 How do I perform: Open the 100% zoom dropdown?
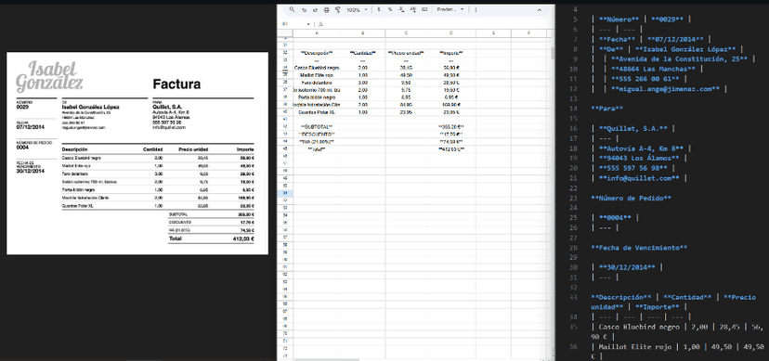357,10
